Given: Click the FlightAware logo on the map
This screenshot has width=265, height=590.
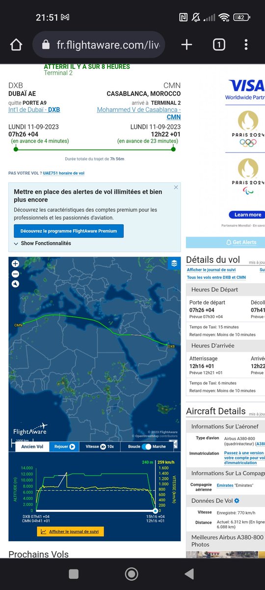Looking at the screenshot, I should tap(30, 429).
